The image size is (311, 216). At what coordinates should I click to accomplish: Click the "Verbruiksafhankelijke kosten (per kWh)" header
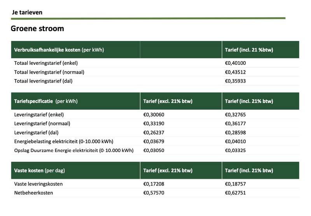point(59,50)
